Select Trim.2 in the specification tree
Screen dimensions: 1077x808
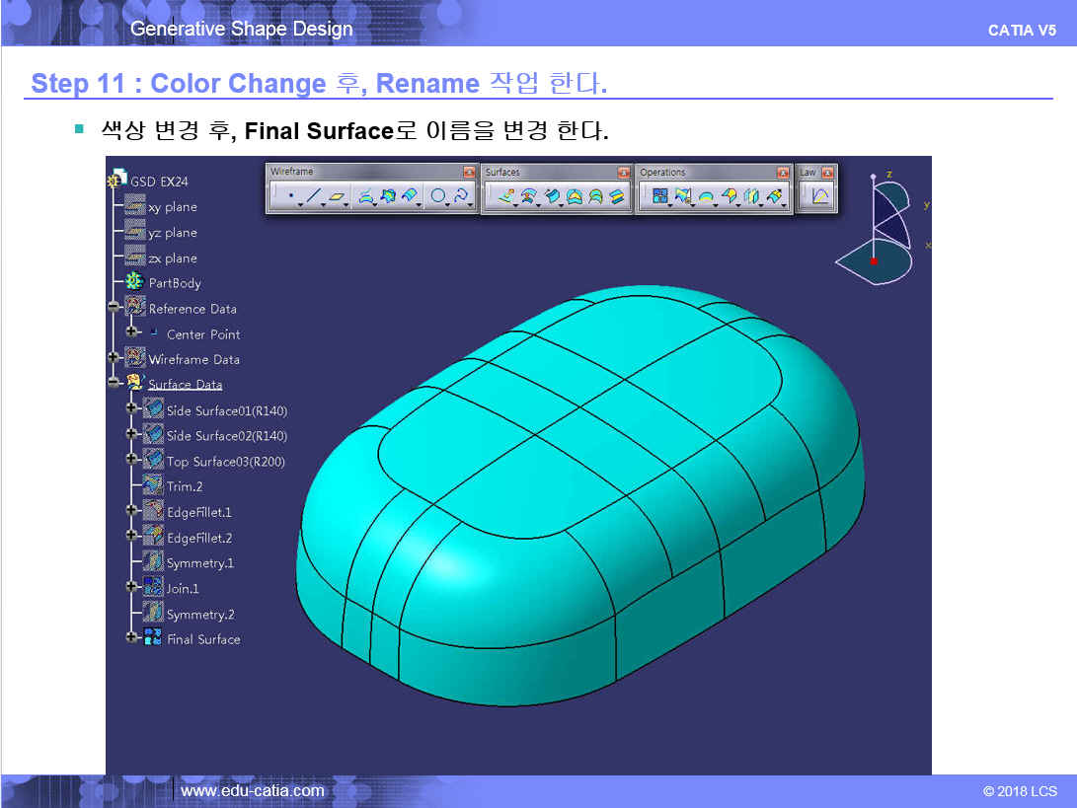184,486
